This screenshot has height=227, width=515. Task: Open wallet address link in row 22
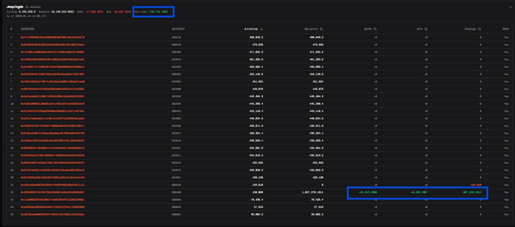[x=53, y=192]
